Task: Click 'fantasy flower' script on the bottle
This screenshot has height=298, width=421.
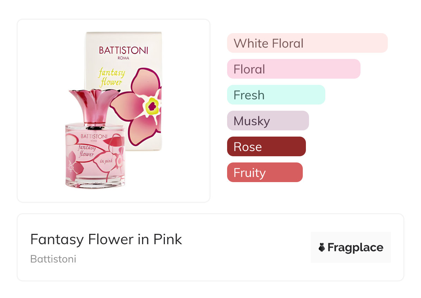Action: tap(86, 151)
